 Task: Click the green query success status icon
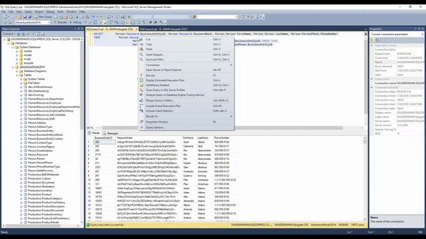88,225
